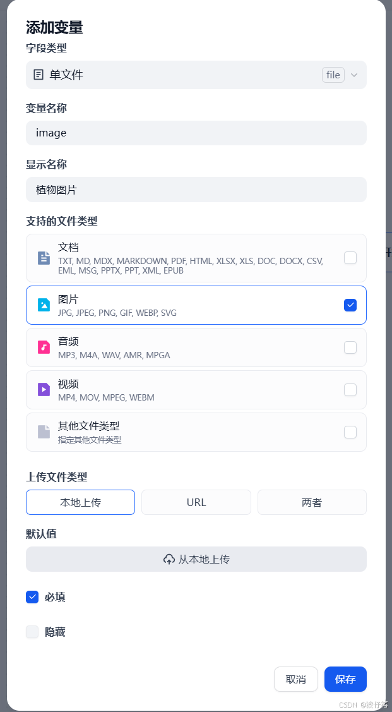Switch to the URL upload tab
This screenshot has width=392, height=712.
tap(196, 502)
